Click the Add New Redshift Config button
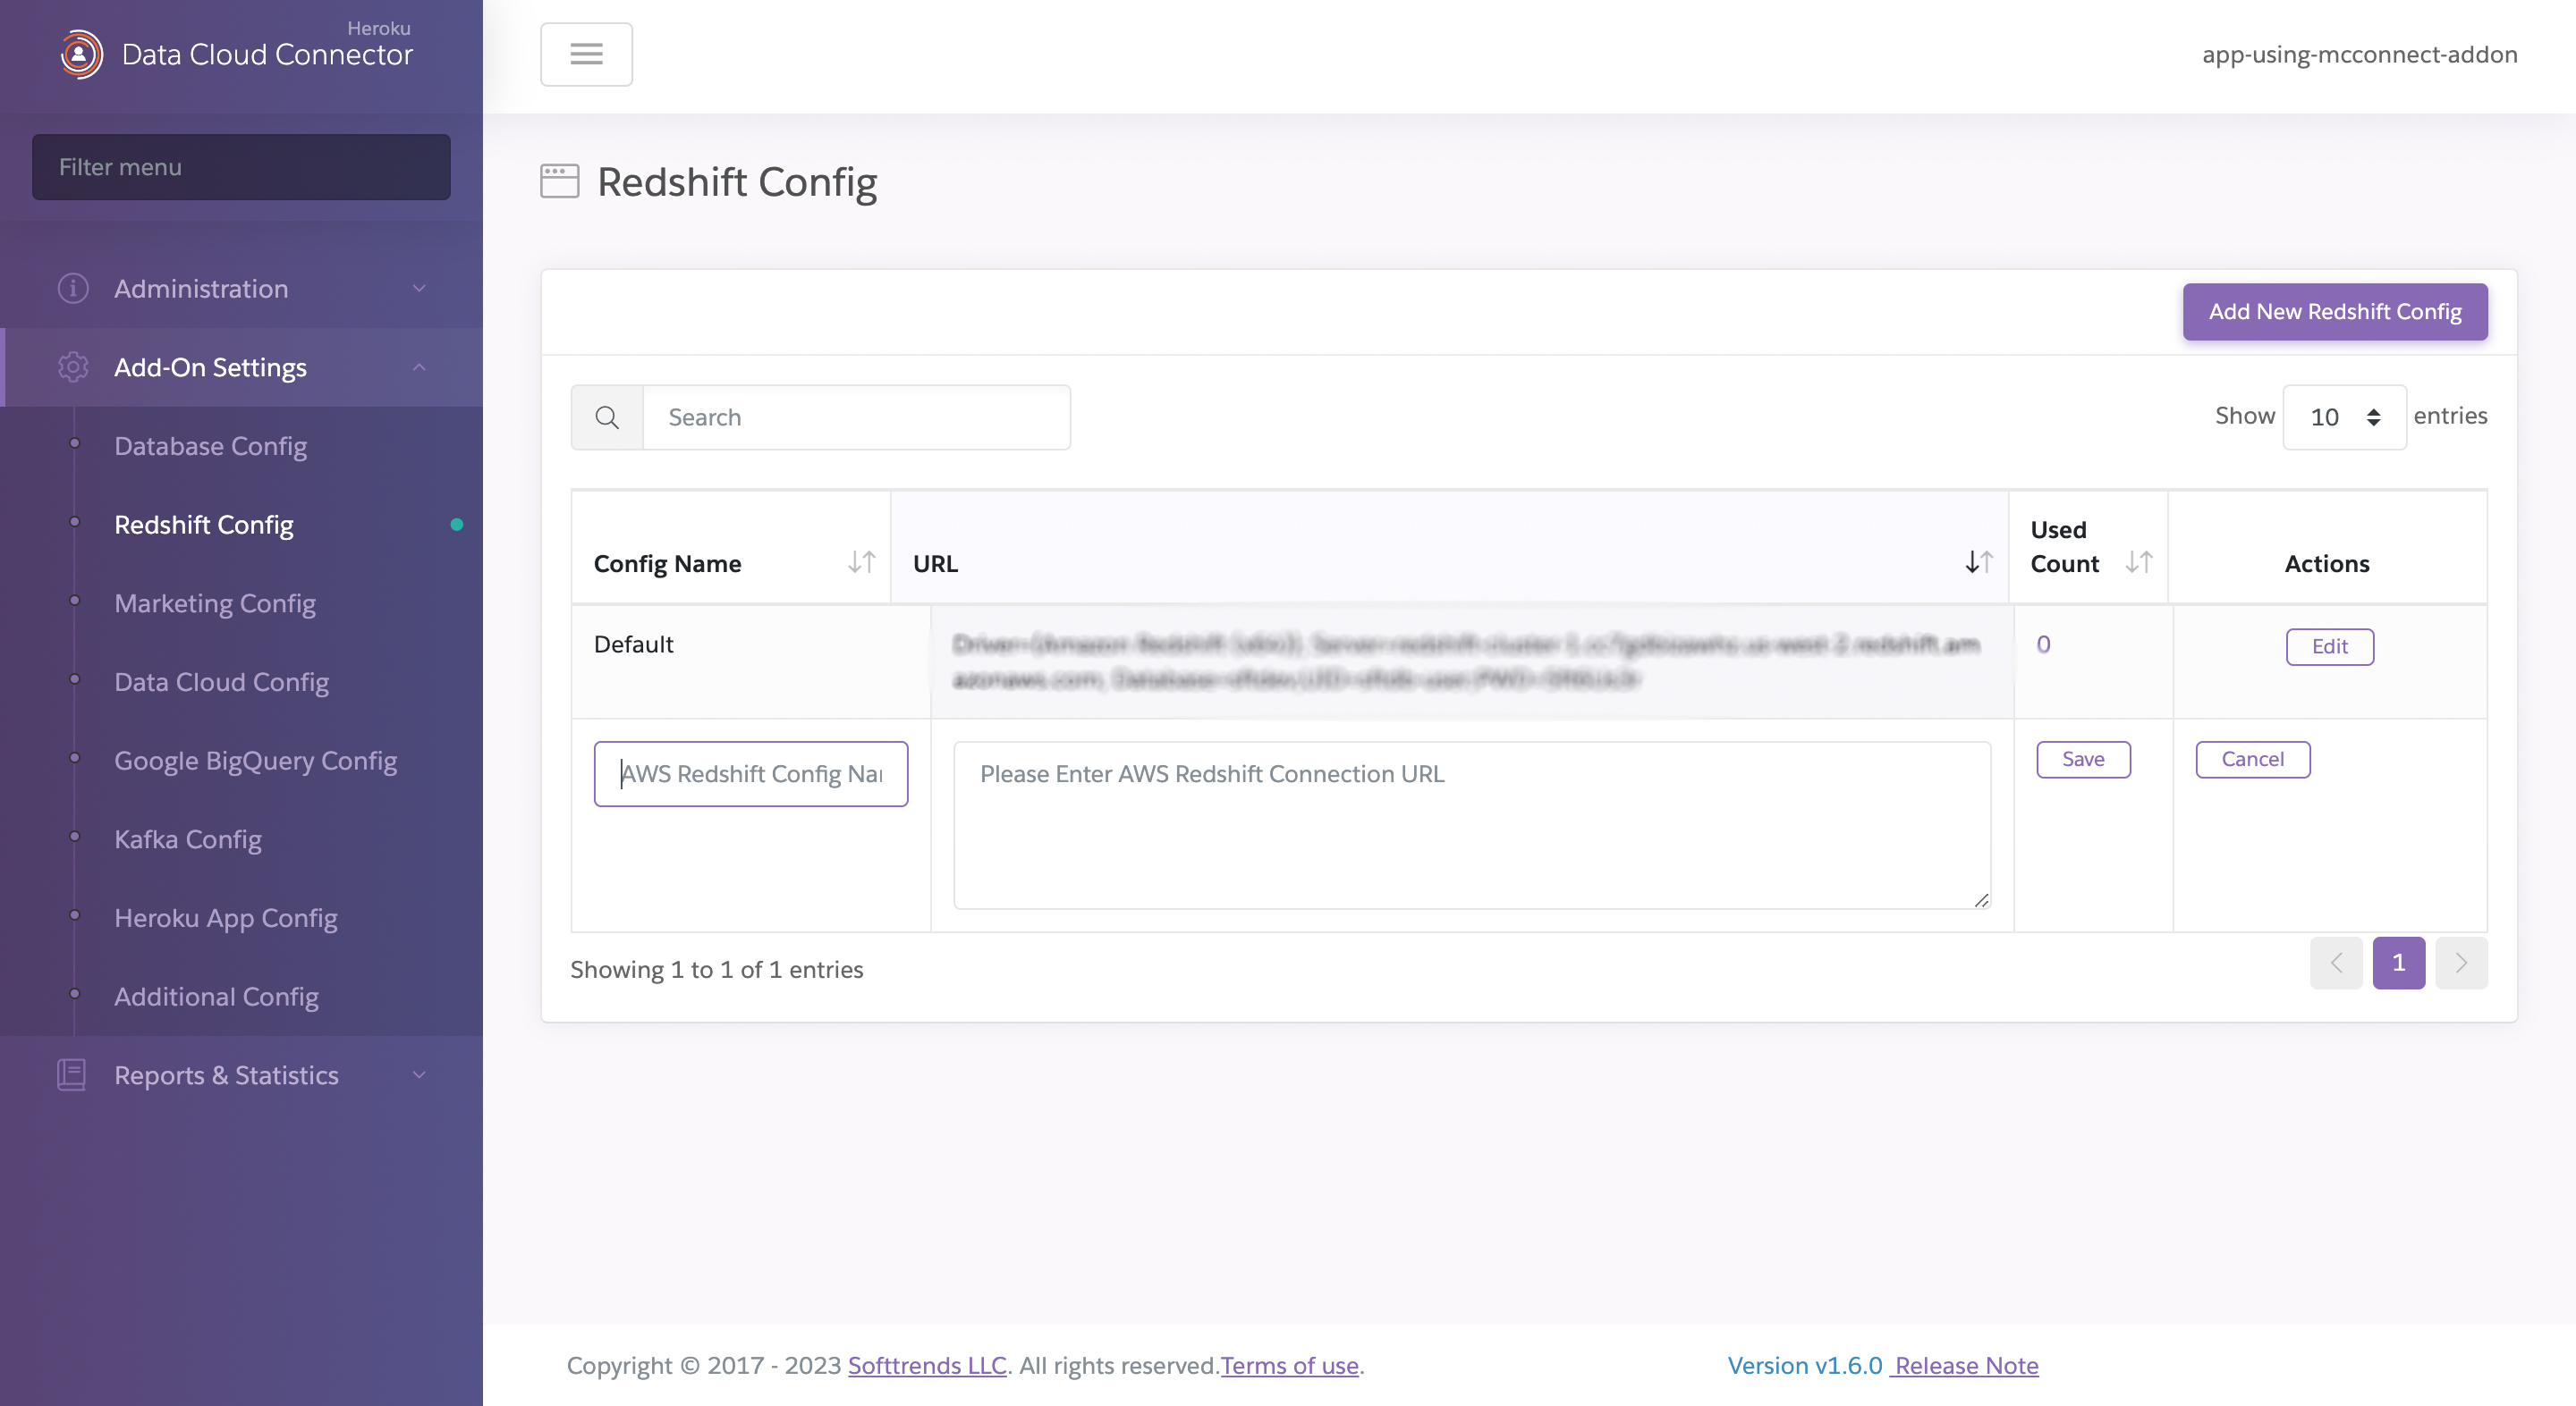The width and height of the screenshot is (2576, 1406). point(2335,312)
